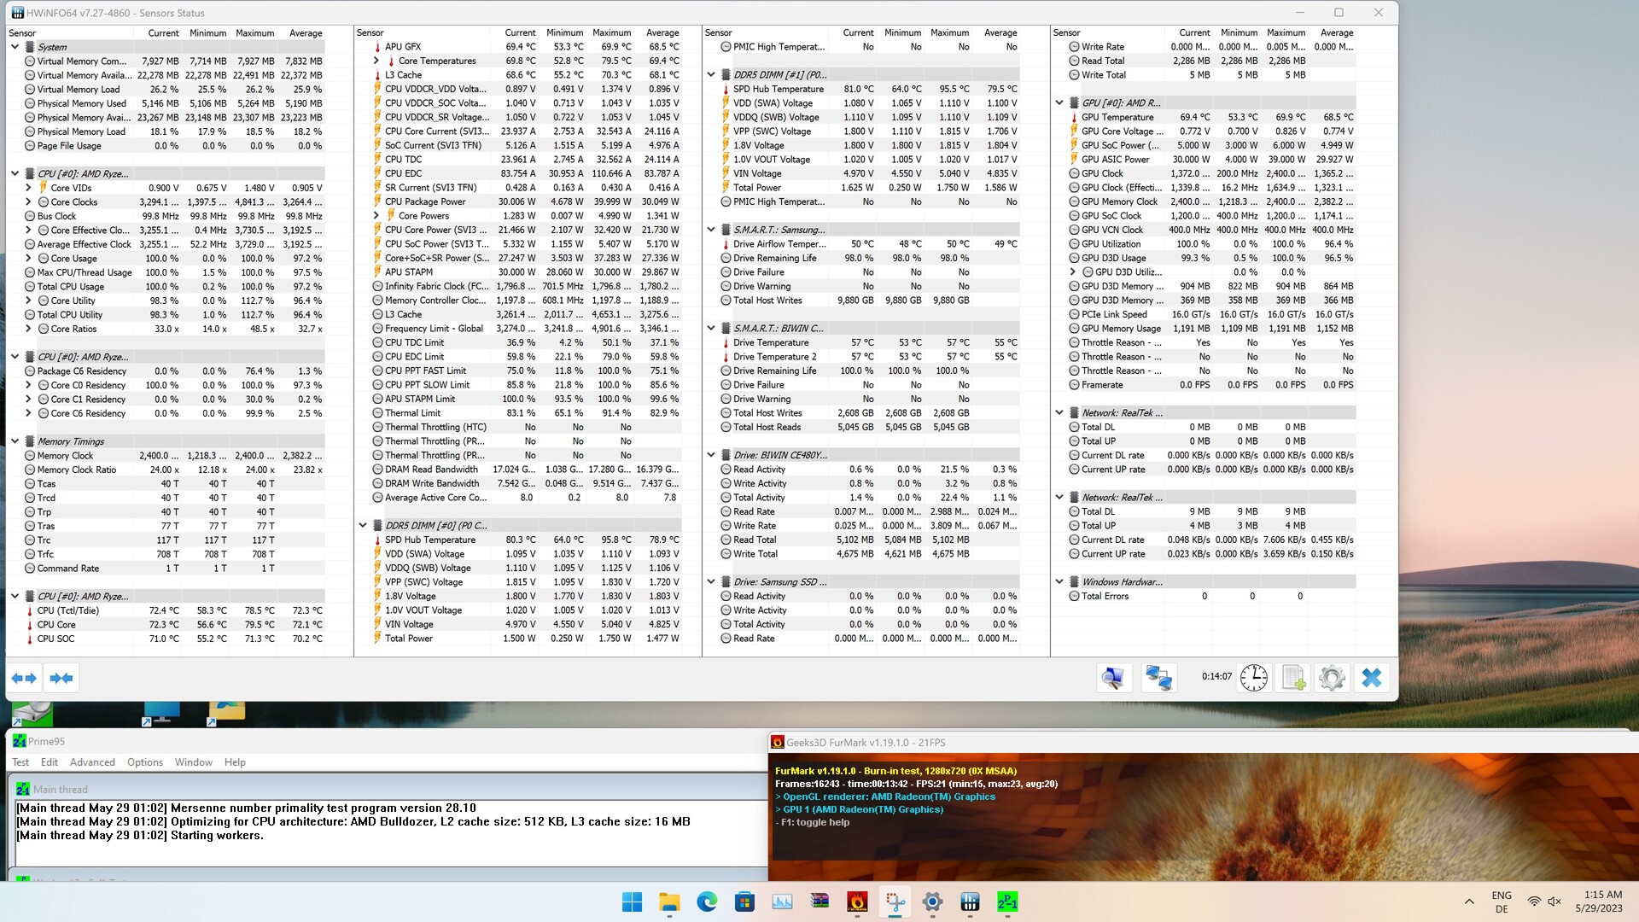The height and width of the screenshot is (922, 1639).
Task: Select GPU Temperature row
Action: coord(1211,117)
